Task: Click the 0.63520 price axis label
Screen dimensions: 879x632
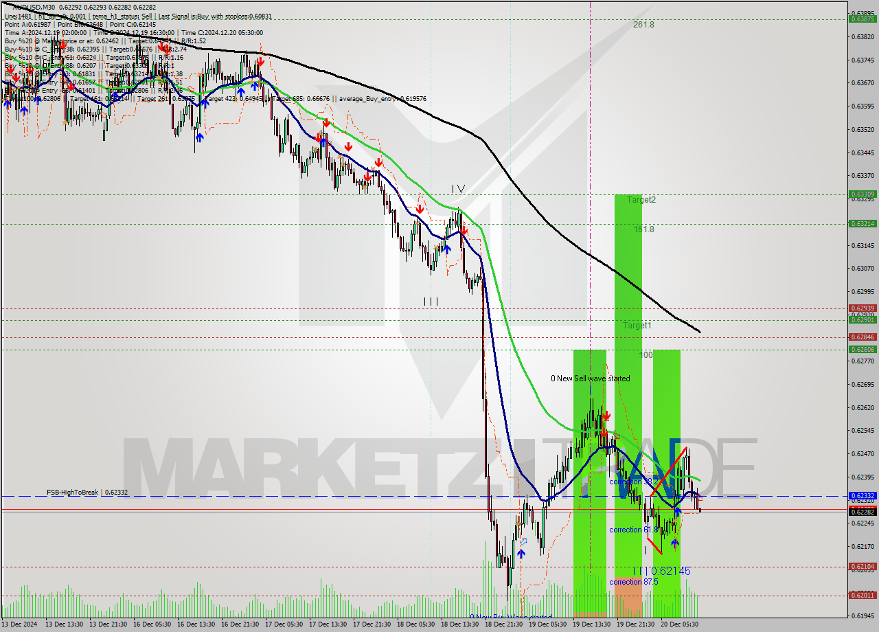Action: click(x=863, y=129)
